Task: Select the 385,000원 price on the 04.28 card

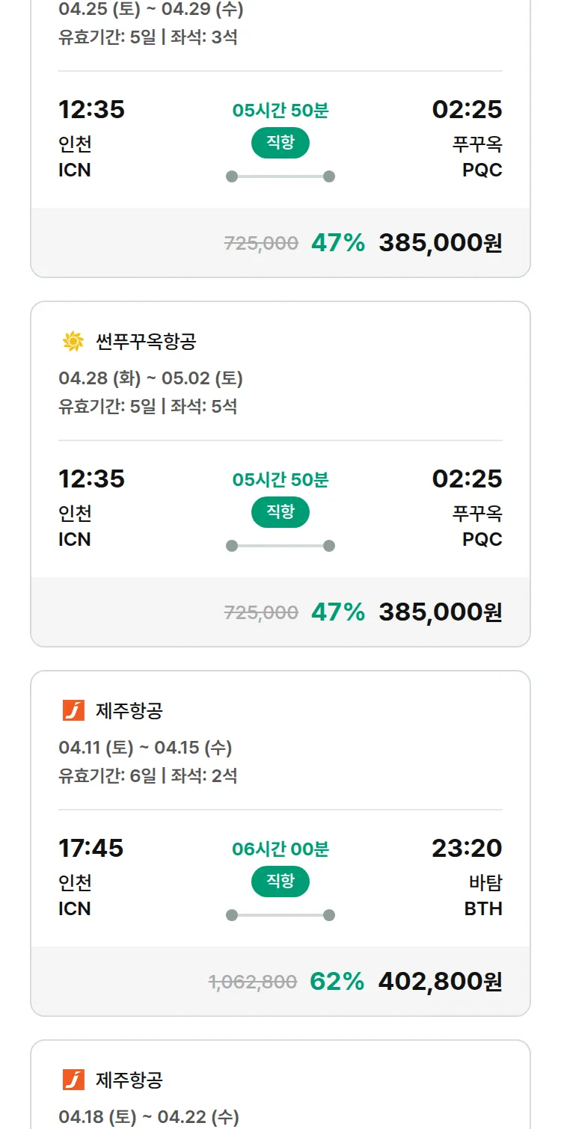Action: coord(440,612)
